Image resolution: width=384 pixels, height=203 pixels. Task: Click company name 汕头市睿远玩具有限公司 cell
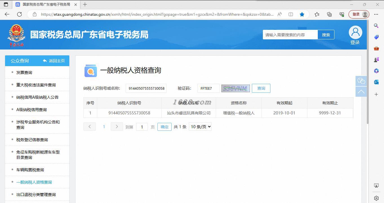point(189,113)
